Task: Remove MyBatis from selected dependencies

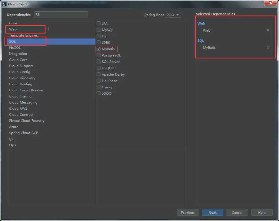Action: [268, 48]
